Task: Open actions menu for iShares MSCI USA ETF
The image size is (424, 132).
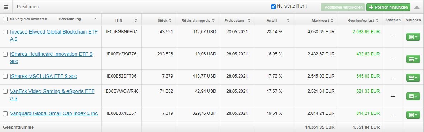Action: pyautogui.click(x=413, y=78)
